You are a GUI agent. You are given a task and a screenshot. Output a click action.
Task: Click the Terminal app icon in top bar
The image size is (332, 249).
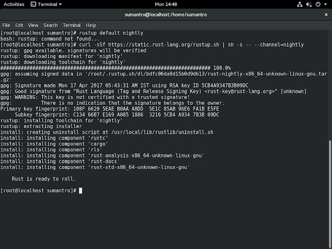click(34, 4)
